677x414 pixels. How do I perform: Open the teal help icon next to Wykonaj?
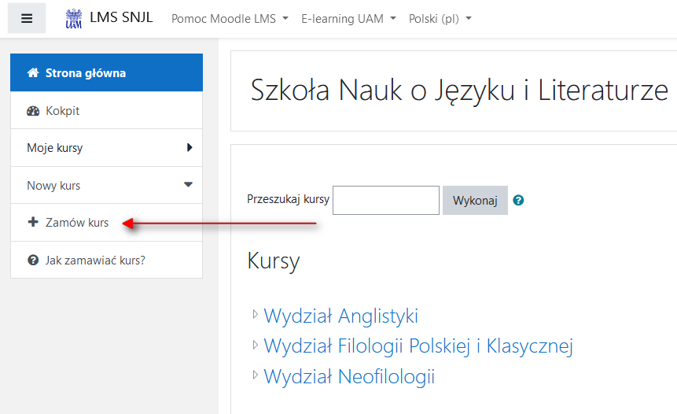point(518,200)
